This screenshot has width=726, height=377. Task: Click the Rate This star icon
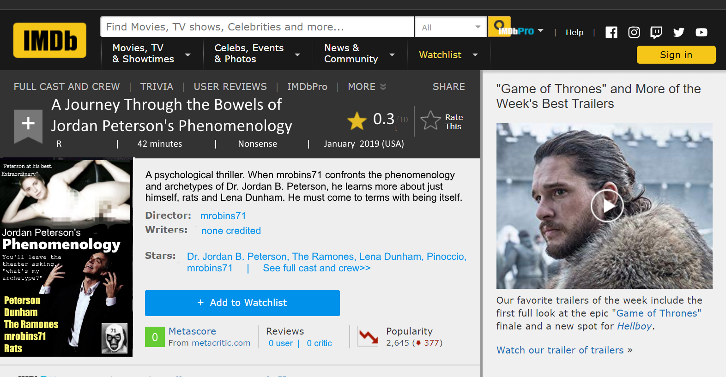[430, 121]
